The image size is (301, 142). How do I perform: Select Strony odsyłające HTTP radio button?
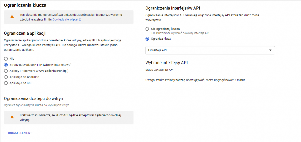click(6, 65)
